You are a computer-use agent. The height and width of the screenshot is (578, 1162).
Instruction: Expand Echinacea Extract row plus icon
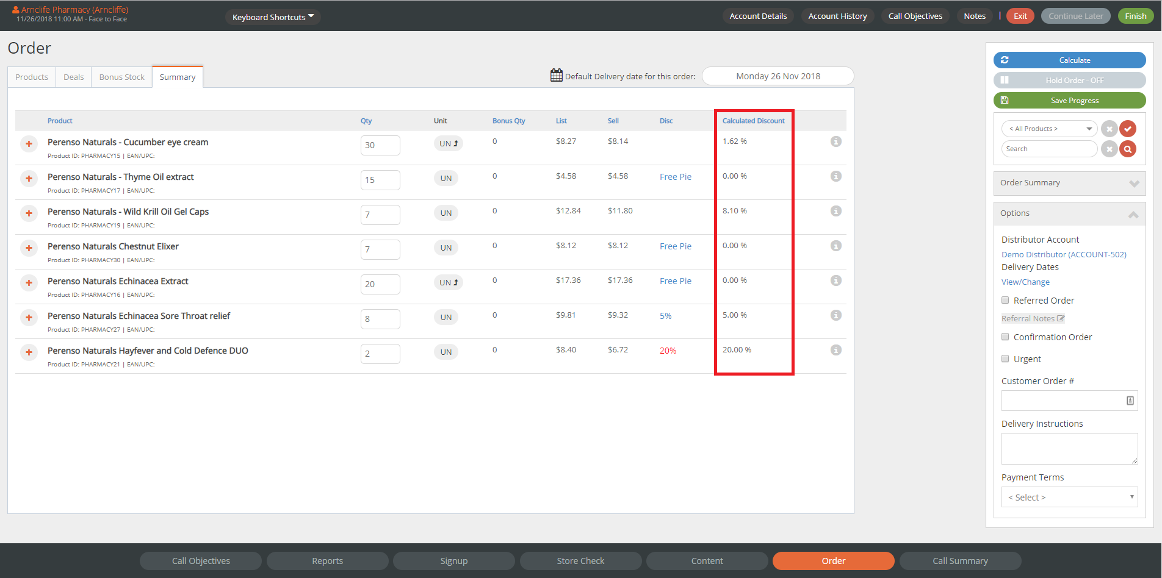tap(29, 283)
